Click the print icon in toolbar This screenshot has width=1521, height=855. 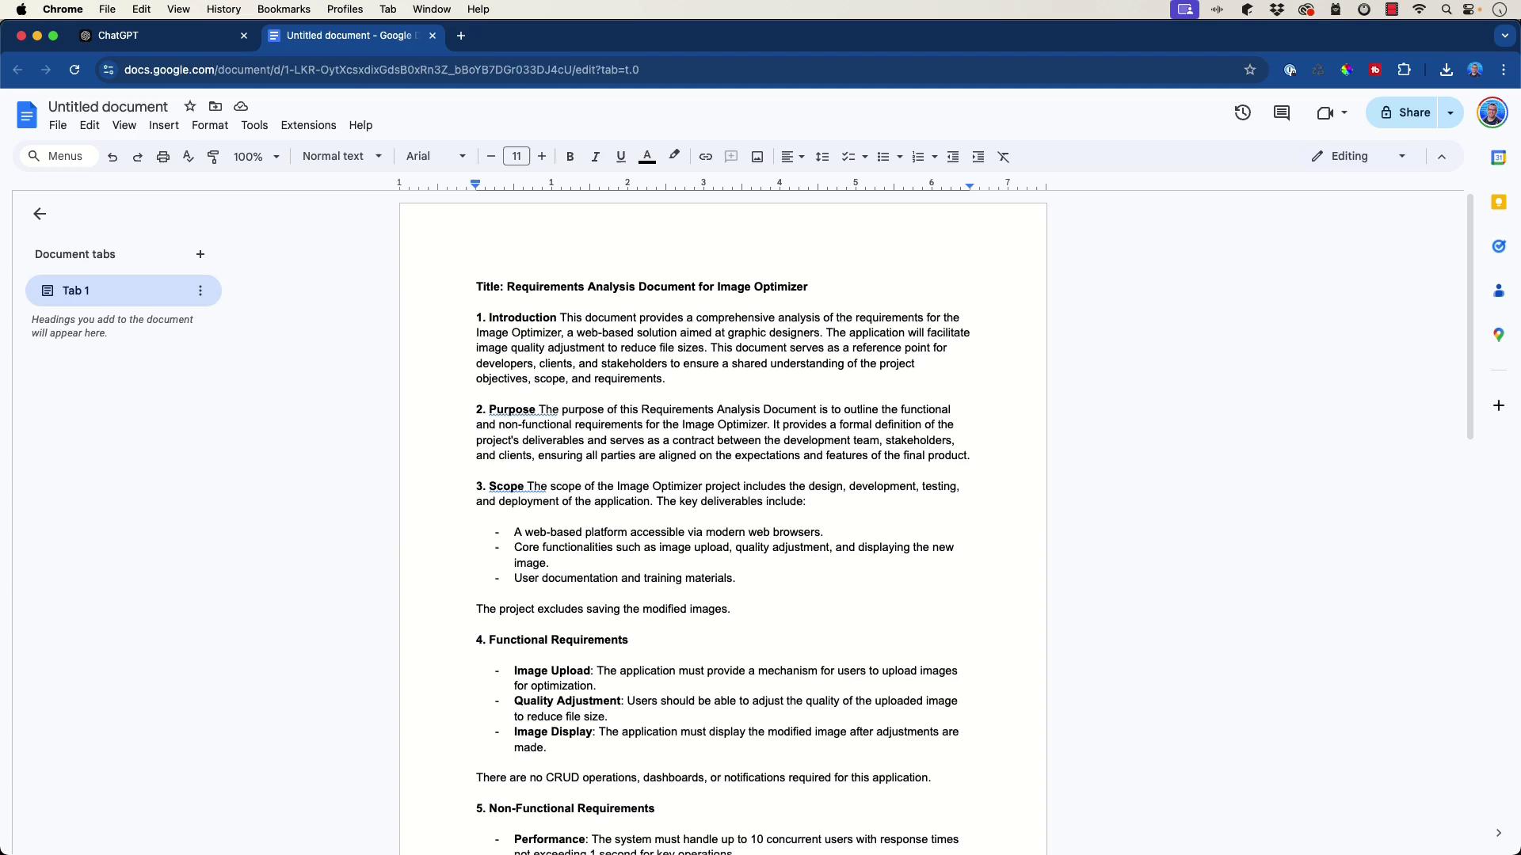(x=163, y=157)
